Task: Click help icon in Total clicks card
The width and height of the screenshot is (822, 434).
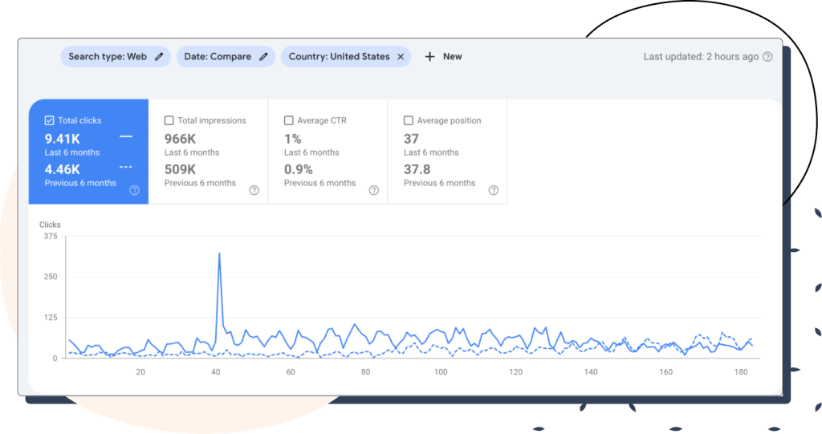Action: (x=134, y=190)
